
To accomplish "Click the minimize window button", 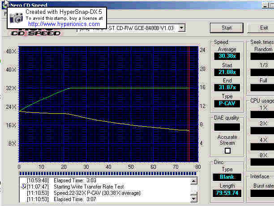I will pos(265,5).
